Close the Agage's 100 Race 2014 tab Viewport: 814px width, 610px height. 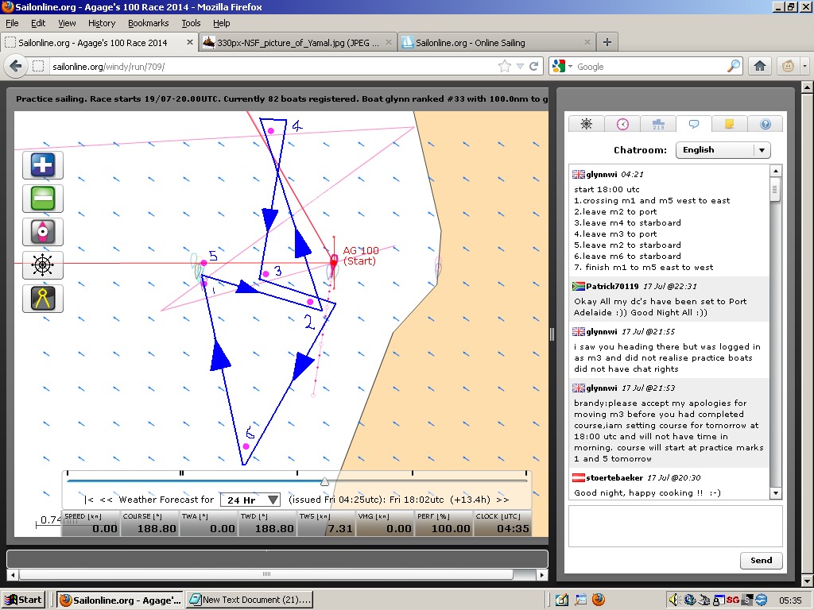[189, 42]
